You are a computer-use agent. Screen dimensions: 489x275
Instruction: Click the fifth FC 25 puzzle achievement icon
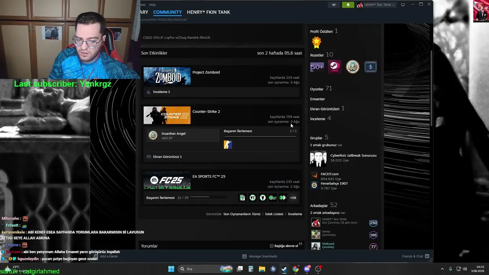coord(282,197)
